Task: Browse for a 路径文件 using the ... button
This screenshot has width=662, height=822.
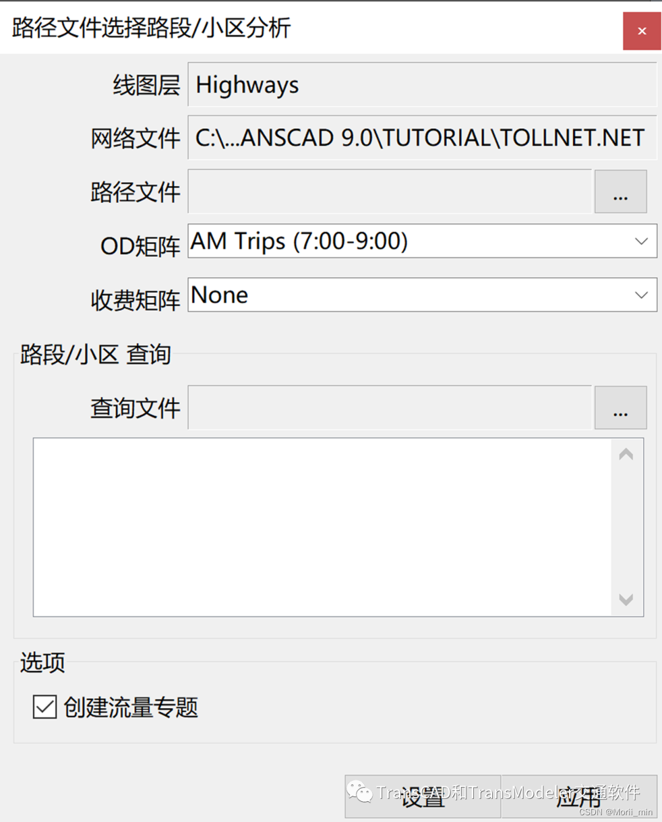Action: 620,191
